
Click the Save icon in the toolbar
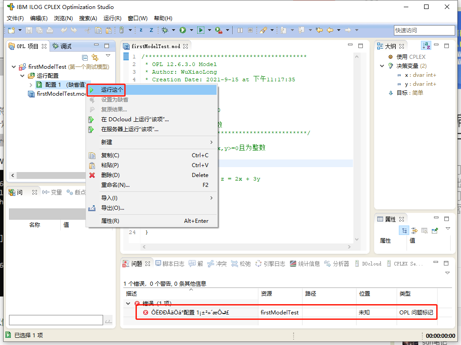[x=28, y=30]
